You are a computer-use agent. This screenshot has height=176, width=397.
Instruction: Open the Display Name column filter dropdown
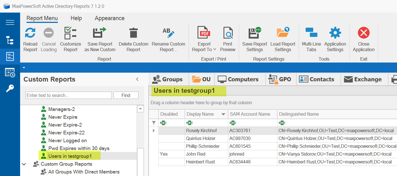(223, 114)
